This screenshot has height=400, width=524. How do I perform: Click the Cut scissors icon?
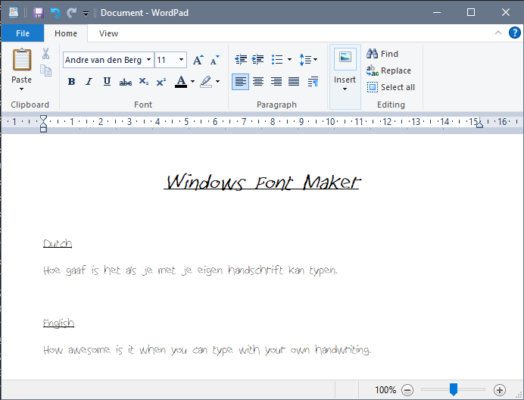tap(45, 54)
